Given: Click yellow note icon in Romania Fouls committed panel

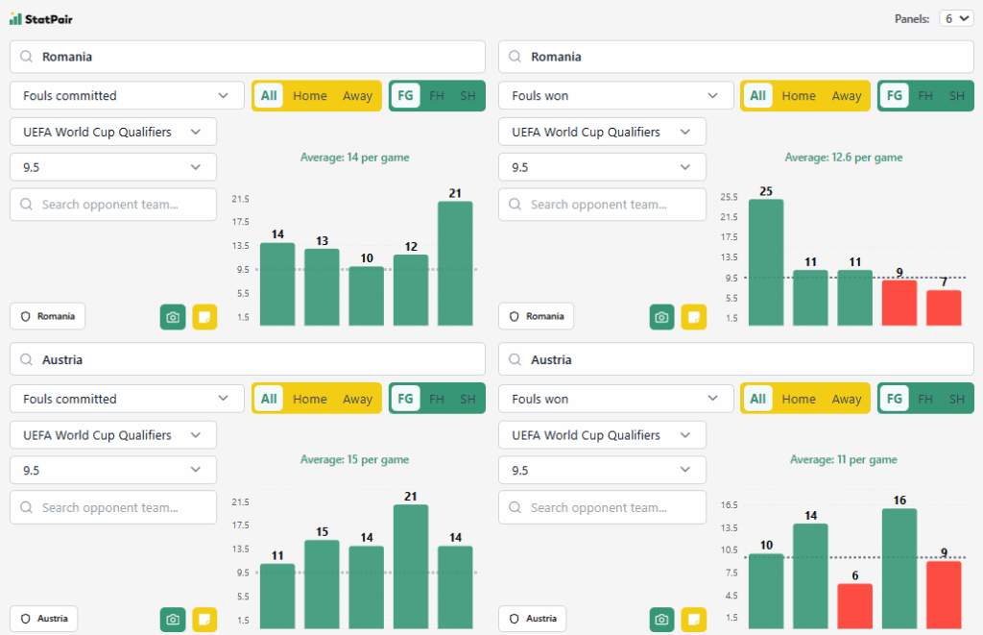Looking at the screenshot, I should 204,317.
